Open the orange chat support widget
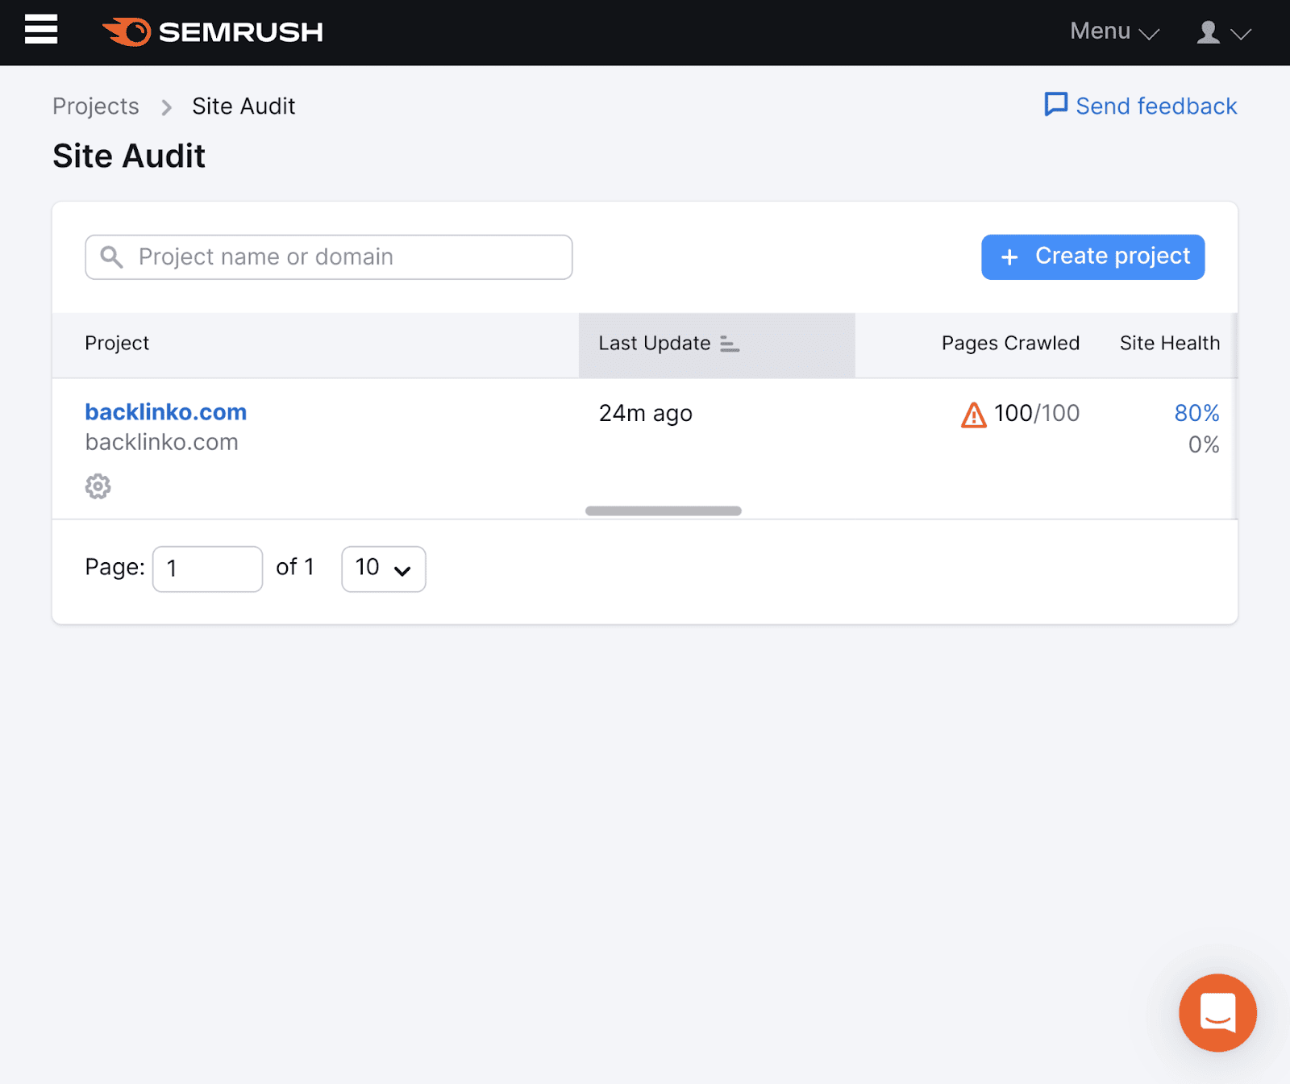The width and height of the screenshot is (1290, 1084). click(x=1217, y=1013)
